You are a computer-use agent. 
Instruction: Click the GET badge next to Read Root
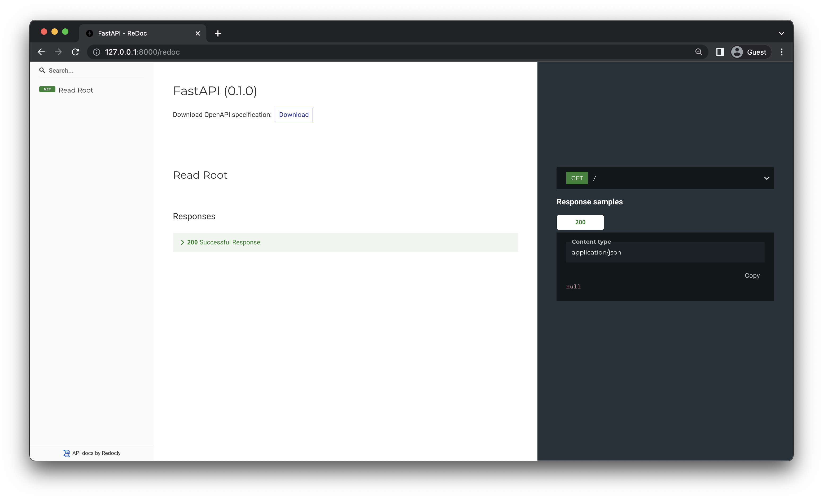coord(47,90)
